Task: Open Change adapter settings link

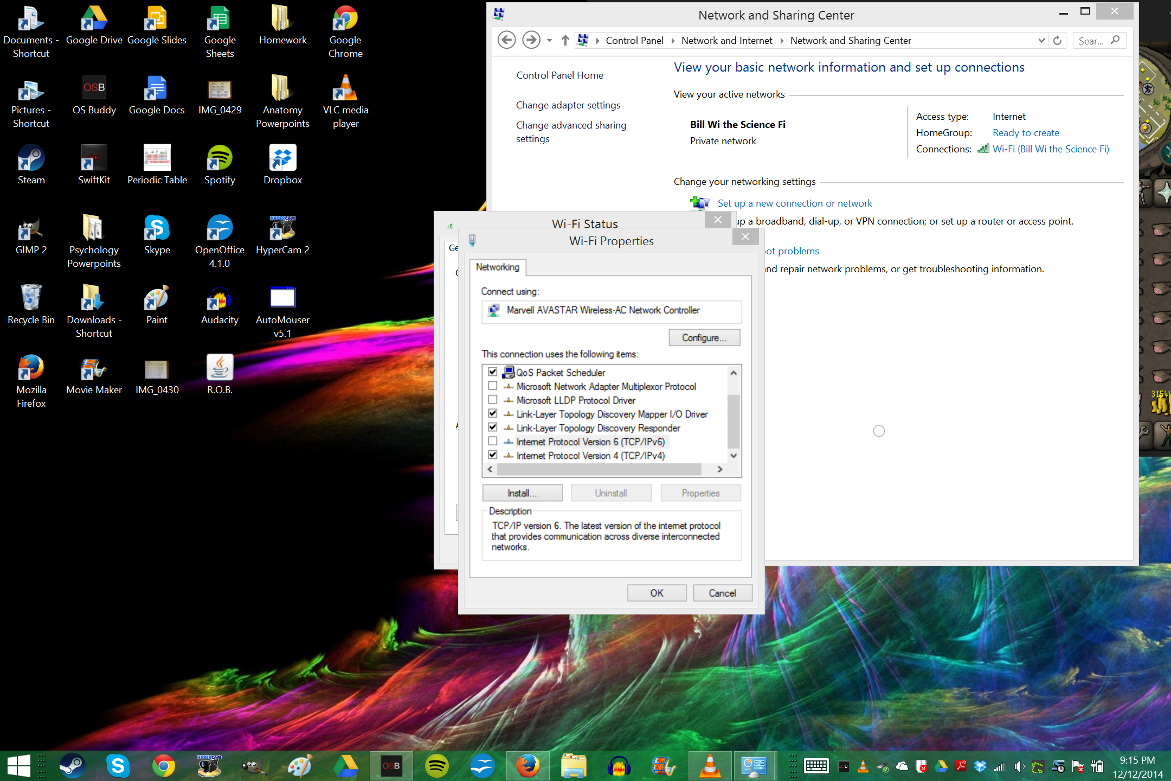Action: [x=568, y=105]
